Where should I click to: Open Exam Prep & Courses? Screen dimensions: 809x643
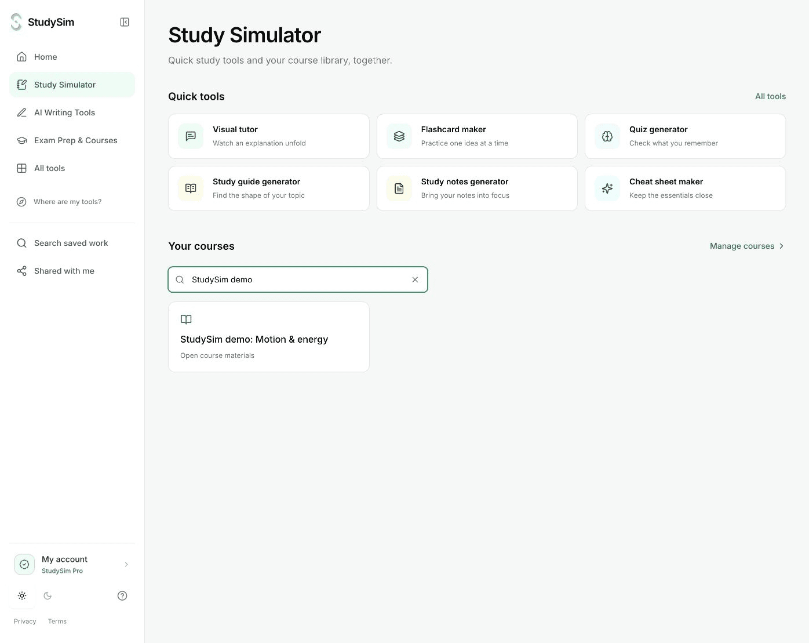(x=72, y=140)
